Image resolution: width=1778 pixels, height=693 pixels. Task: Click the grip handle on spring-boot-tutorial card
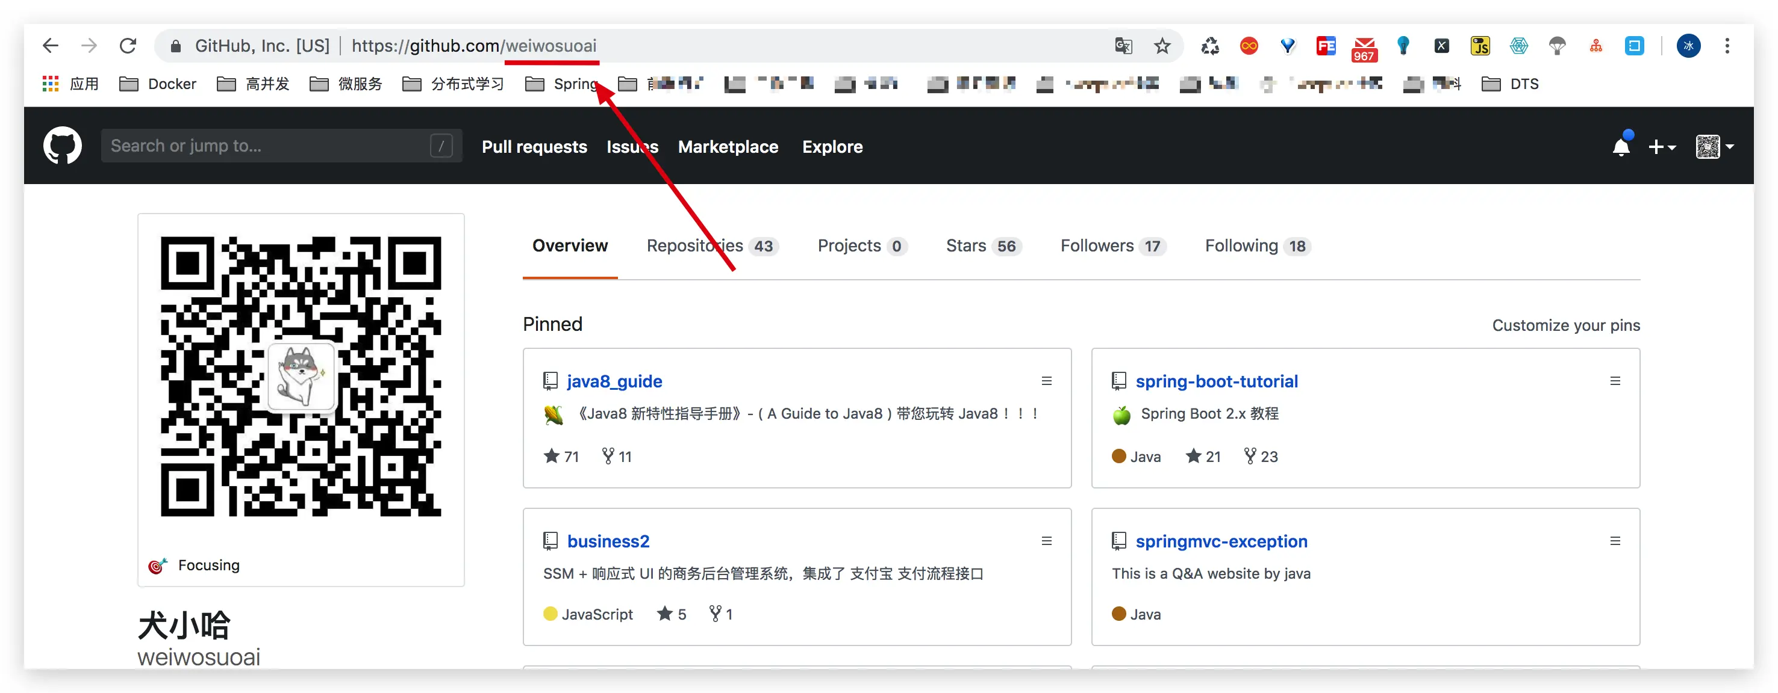1615,381
